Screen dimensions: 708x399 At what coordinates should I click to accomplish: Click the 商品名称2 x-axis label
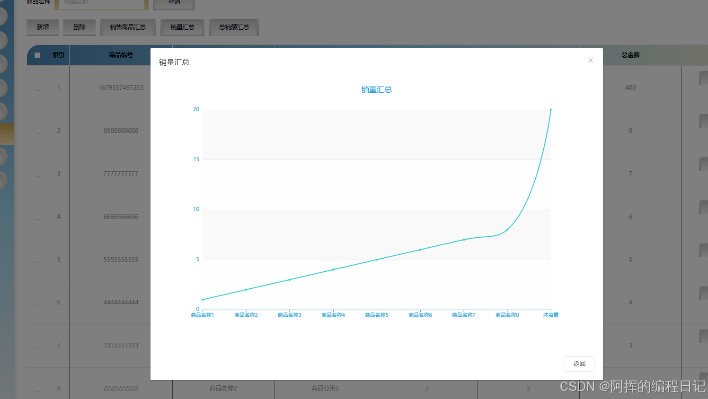(246, 315)
